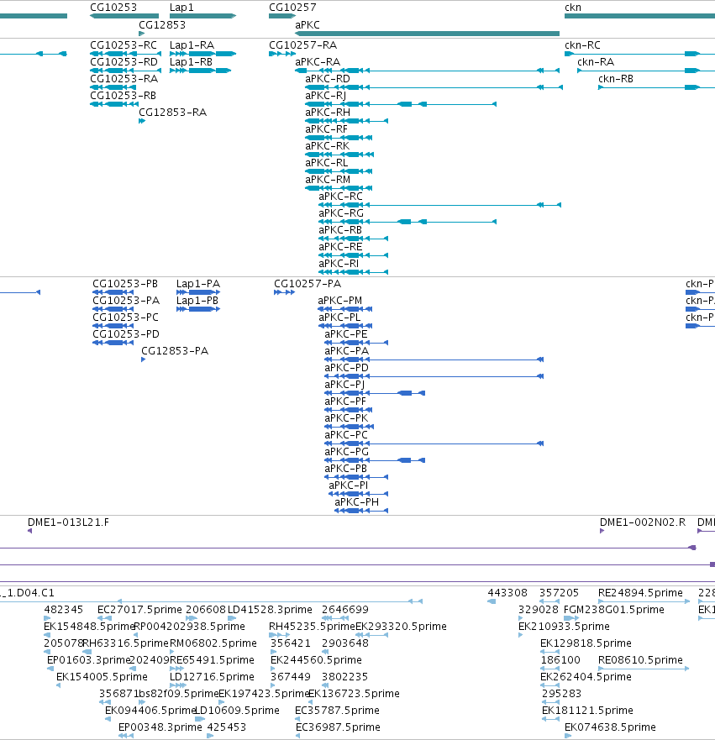Viewport: 715px width, 740px height.
Task: Click transcript Lap1-RA
Action: [203, 54]
